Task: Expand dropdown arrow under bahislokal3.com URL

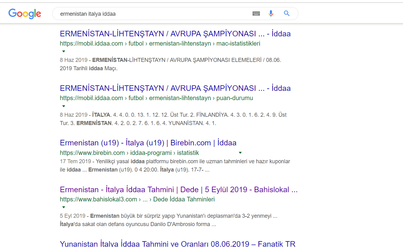Action: 63,207
